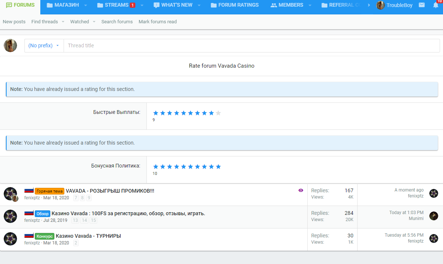The height and width of the screenshot is (264, 443).
Task: Go to page 9 of РОЗЫГРЫШ ПРОМИКОВ thread
Action: pos(89,198)
